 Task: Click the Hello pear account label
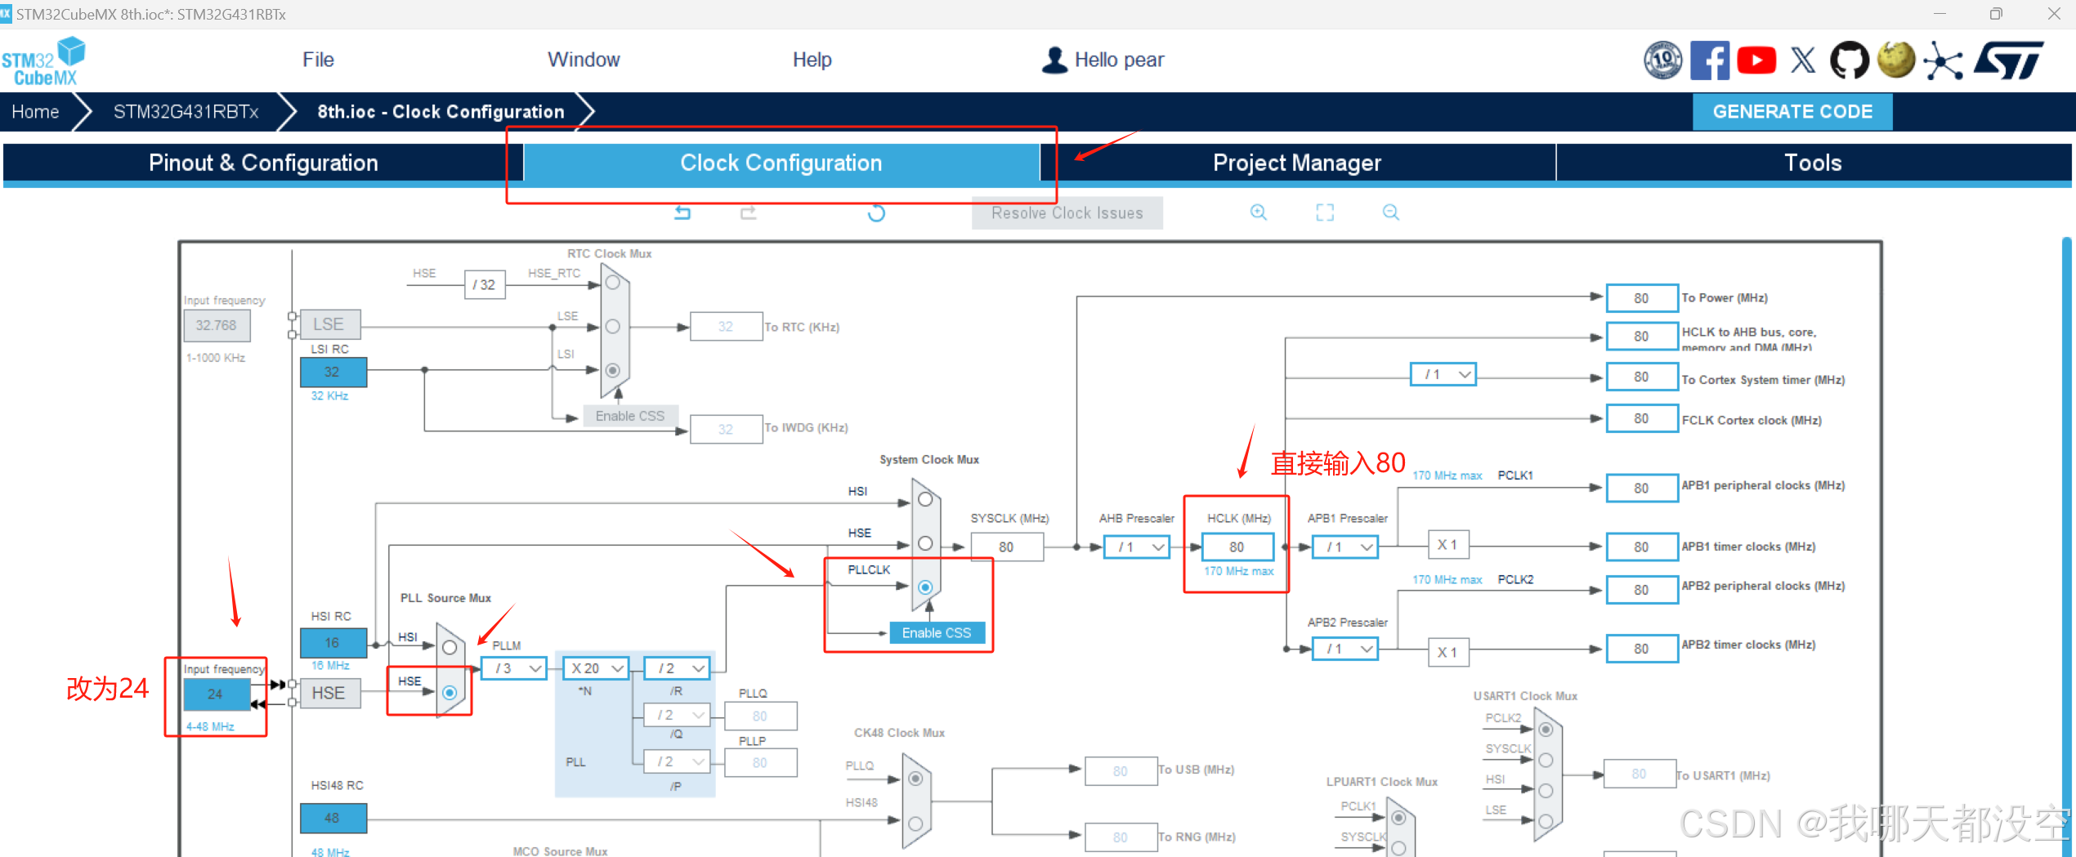[1119, 60]
